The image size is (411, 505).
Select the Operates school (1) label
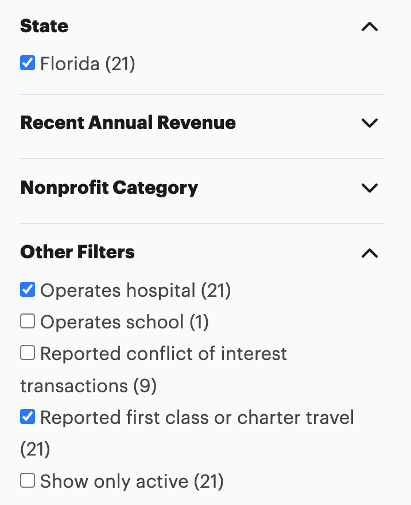[x=125, y=322]
